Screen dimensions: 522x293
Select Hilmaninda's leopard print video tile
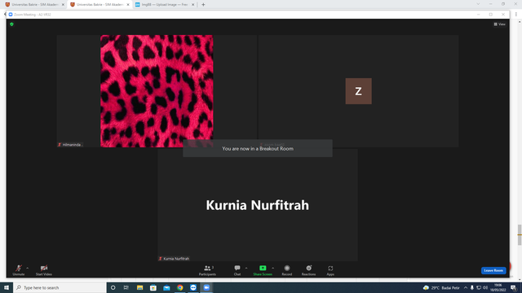(157, 91)
